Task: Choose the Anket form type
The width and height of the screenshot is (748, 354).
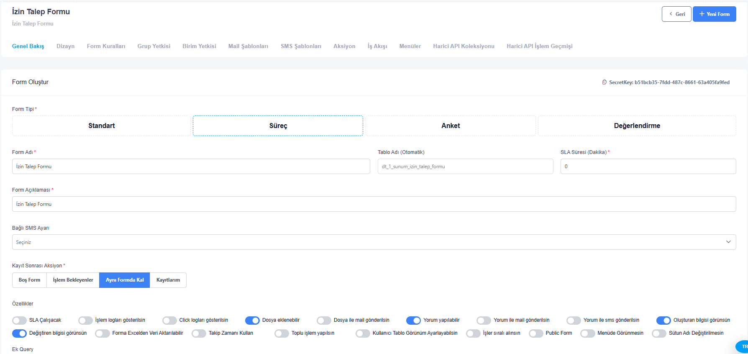Action: [x=451, y=126]
